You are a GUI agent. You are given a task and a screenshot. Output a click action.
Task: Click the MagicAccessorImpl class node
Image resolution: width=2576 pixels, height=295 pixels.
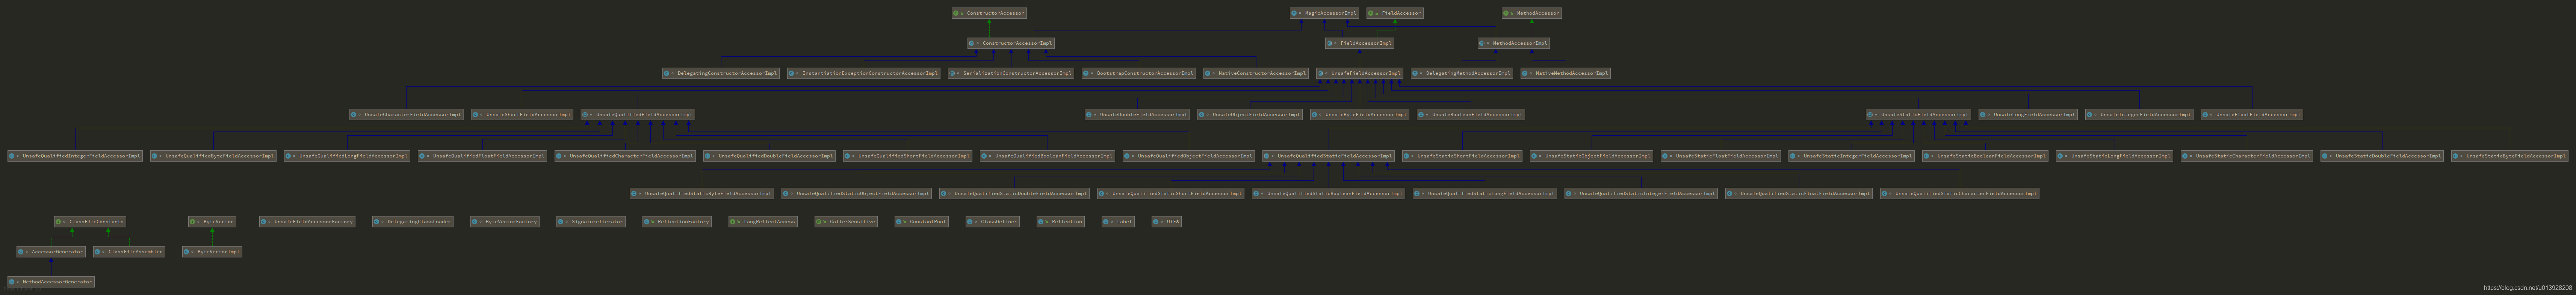[x=1325, y=13]
